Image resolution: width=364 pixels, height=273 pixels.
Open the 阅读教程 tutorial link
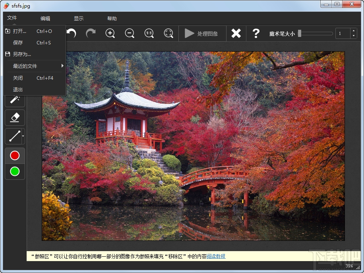pyautogui.click(x=215, y=257)
